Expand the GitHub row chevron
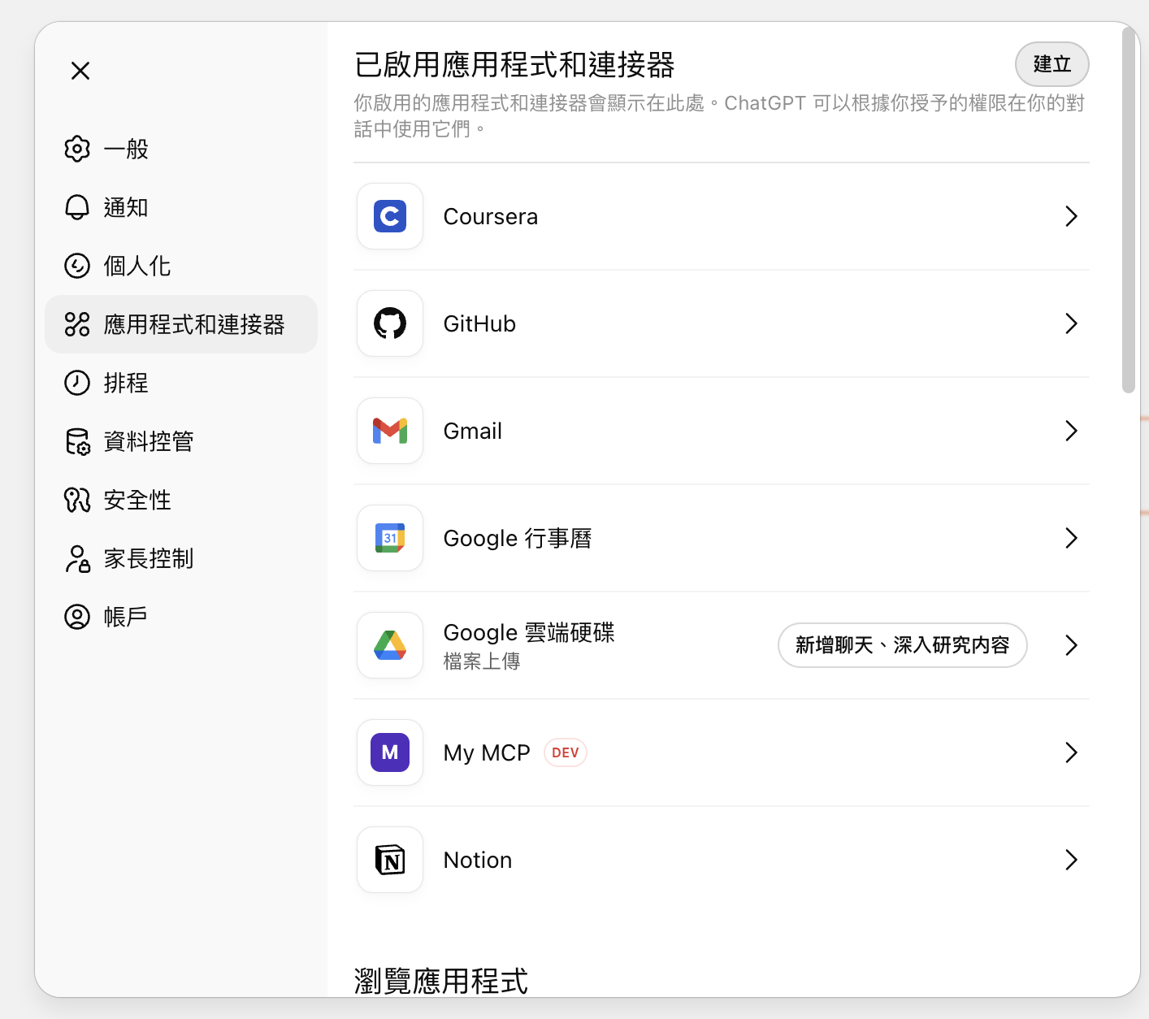The width and height of the screenshot is (1149, 1019). 1071,323
